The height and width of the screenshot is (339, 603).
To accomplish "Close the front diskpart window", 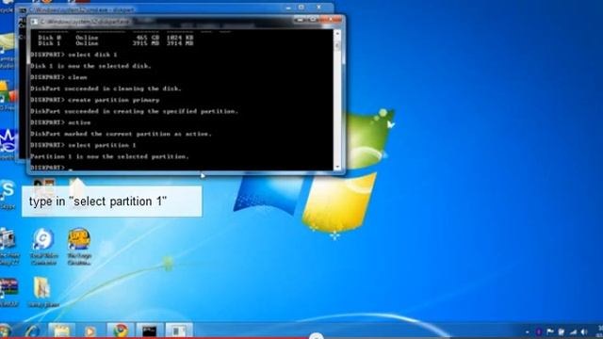I will point(330,19).
